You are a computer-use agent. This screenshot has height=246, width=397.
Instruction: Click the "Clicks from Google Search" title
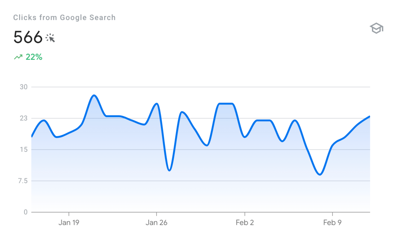coord(65,18)
